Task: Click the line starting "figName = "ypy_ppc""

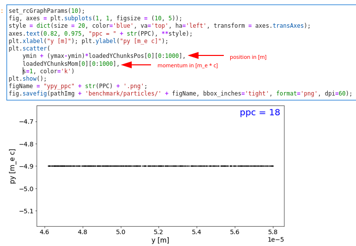Action: point(78,86)
